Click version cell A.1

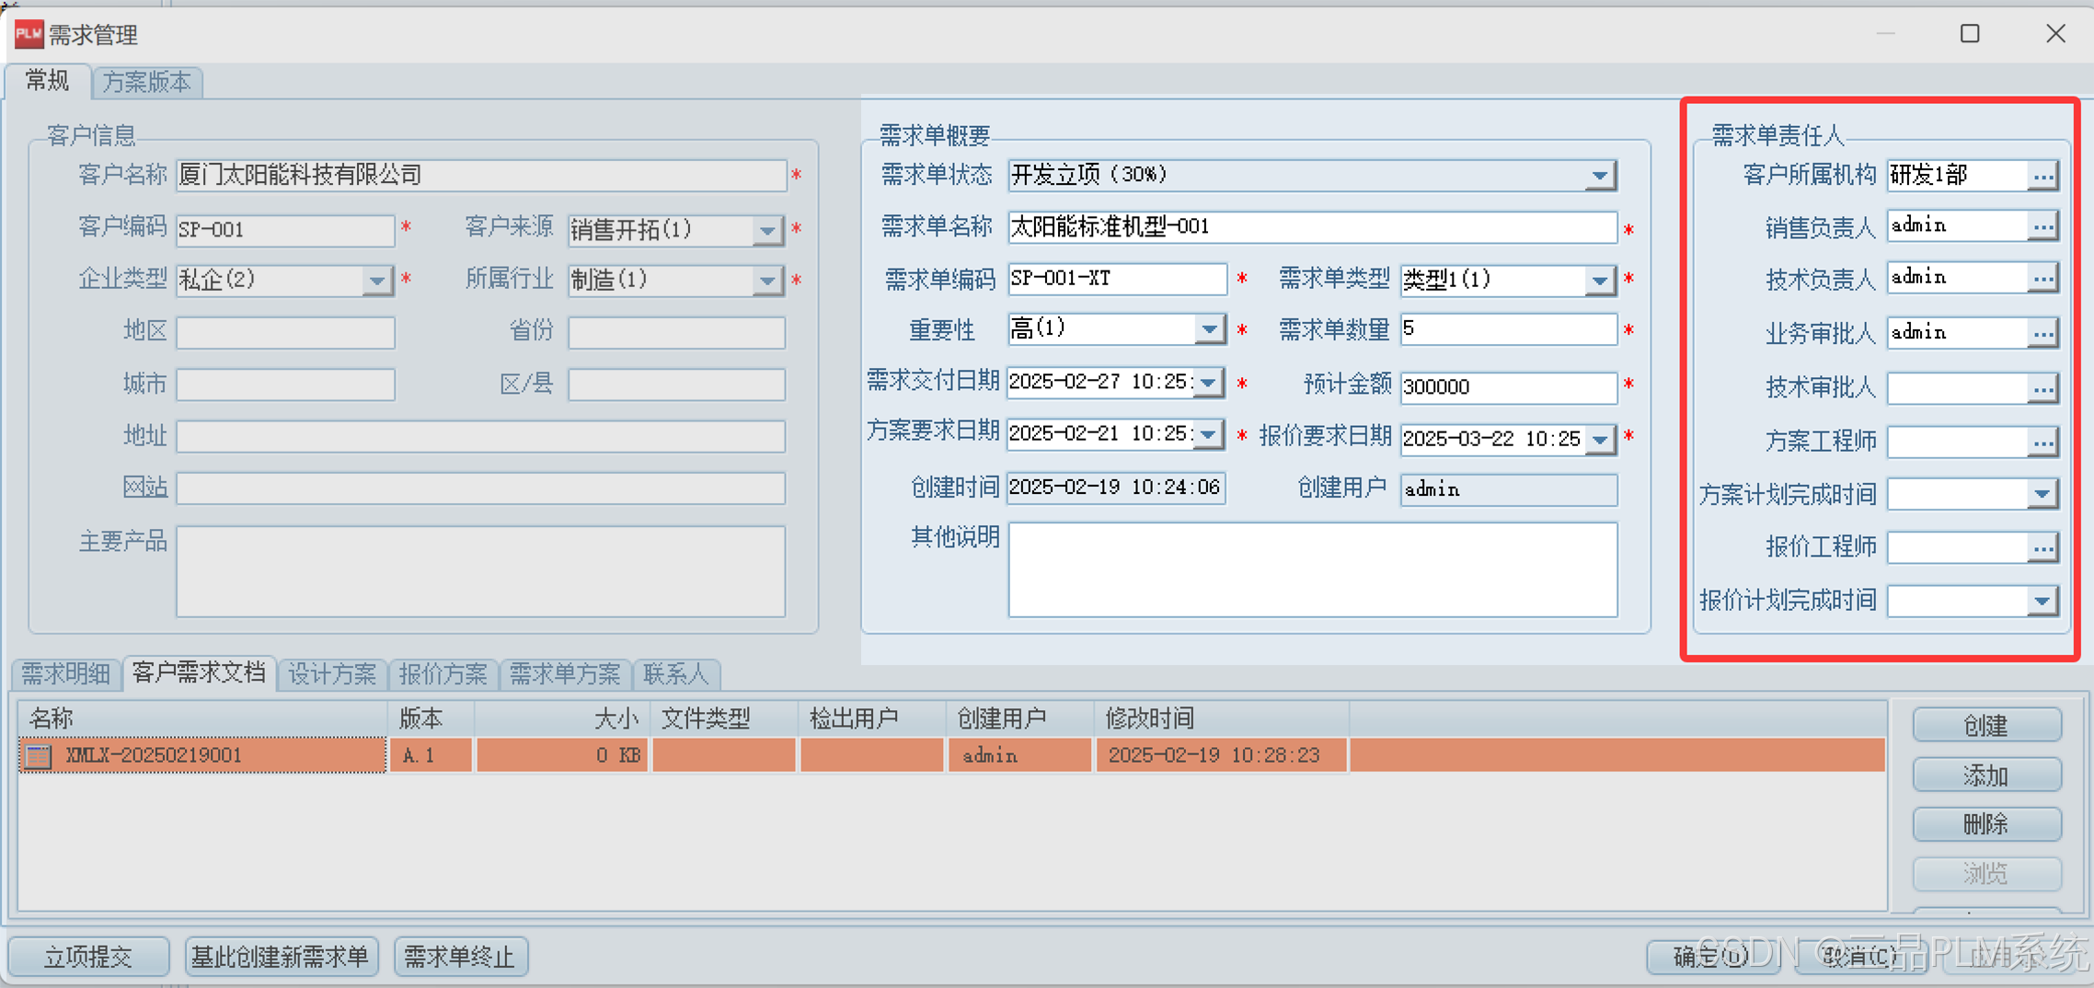(431, 755)
